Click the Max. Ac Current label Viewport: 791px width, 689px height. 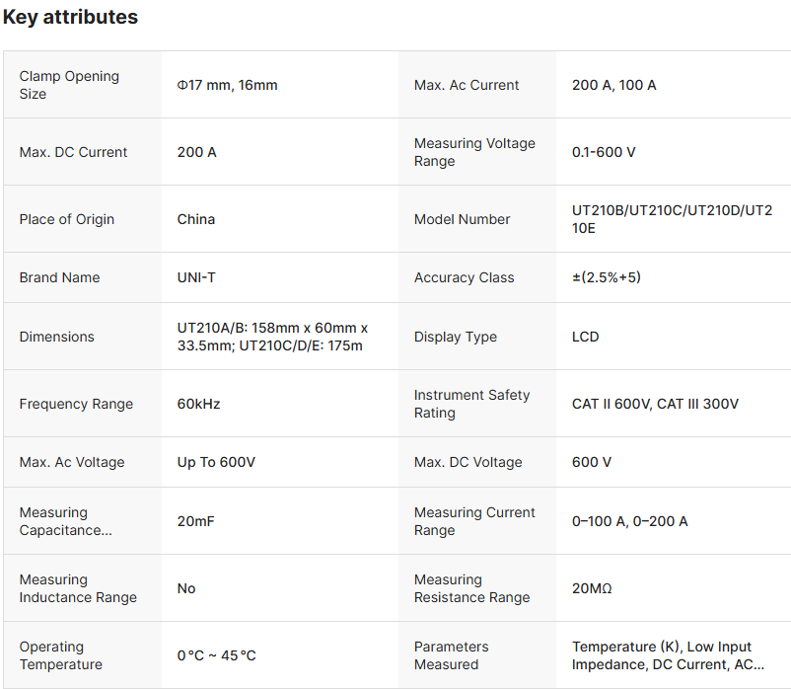[x=467, y=85]
